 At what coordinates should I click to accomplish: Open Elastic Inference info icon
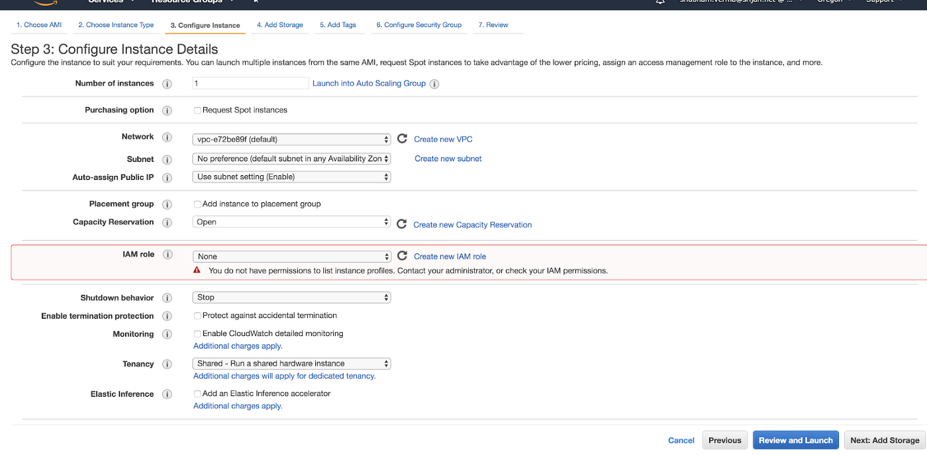pos(168,394)
